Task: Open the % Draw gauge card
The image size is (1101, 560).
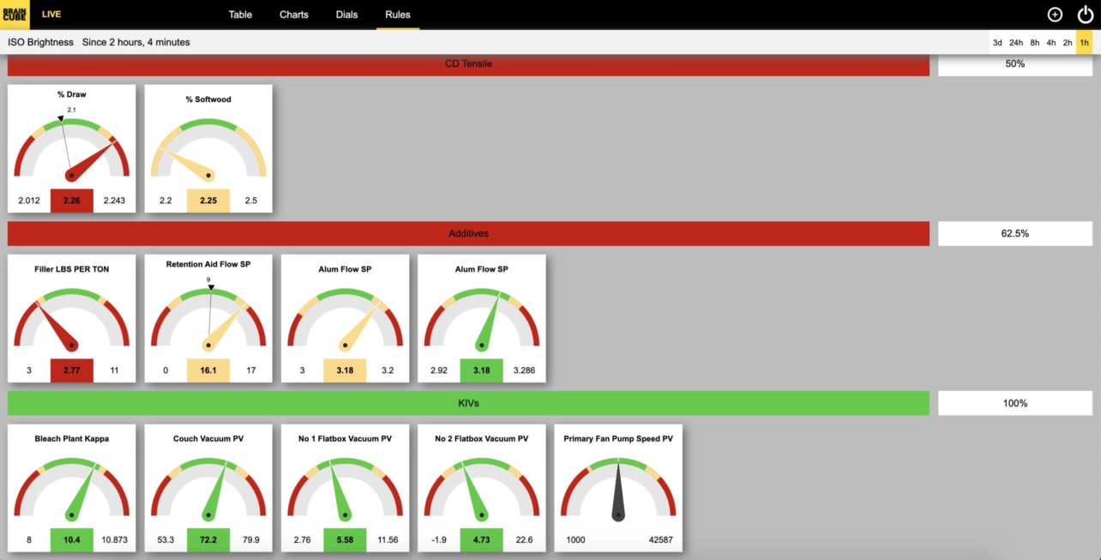Action: click(71, 148)
